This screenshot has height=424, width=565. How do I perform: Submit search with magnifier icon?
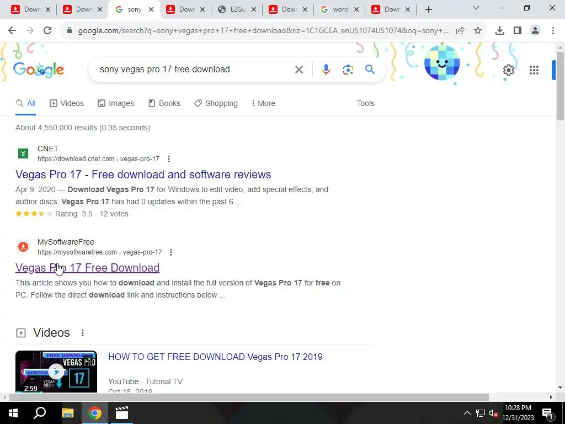pos(370,69)
